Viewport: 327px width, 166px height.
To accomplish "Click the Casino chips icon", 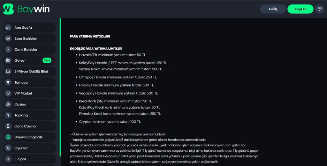I will (x=8, y=104).
